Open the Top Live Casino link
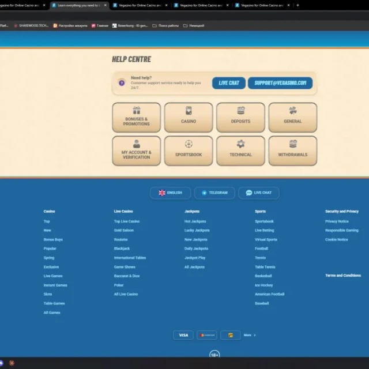Viewport: 369px width, 369px height. click(127, 221)
